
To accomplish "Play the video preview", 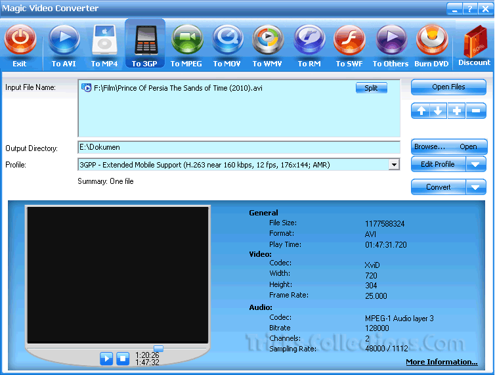I will click(x=106, y=359).
